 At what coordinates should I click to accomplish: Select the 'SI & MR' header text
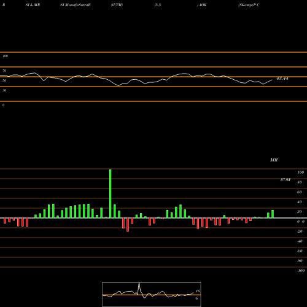click(x=33, y=5)
